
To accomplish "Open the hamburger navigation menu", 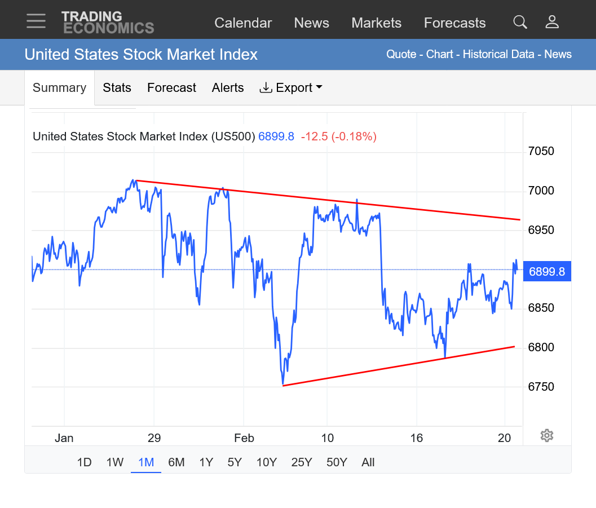I will [x=36, y=21].
